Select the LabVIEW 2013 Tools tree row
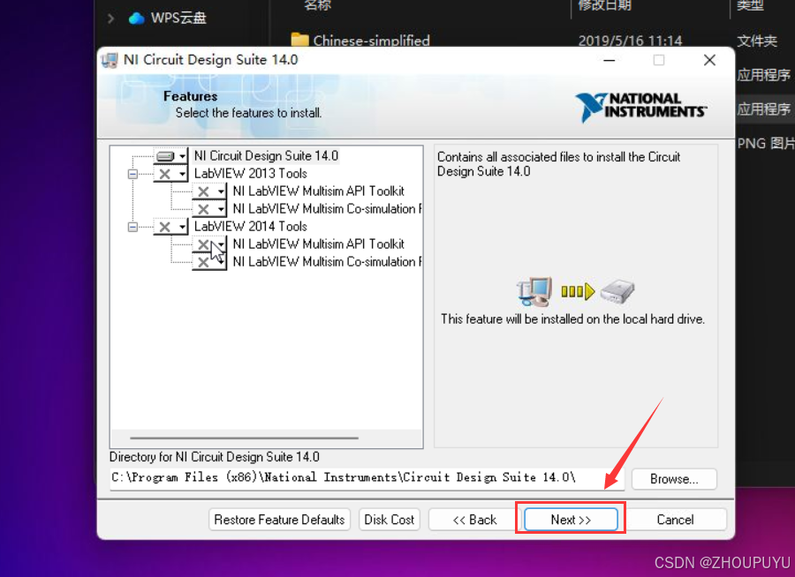The height and width of the screenshot is (577, 795). (x=251, y=173)
